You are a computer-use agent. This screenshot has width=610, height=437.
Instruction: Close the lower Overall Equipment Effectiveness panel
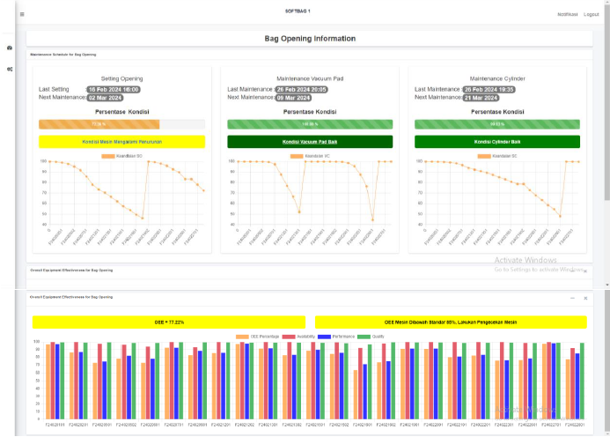point(586,298)
